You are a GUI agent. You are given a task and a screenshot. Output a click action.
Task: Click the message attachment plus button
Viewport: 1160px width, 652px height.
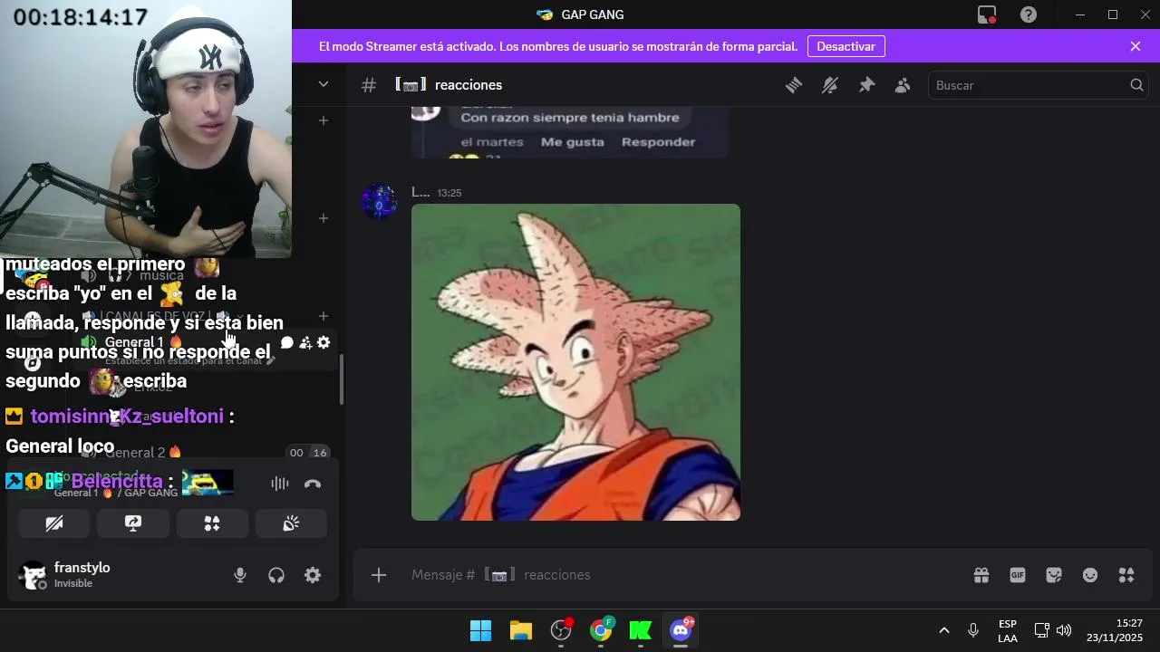[379, 575]
